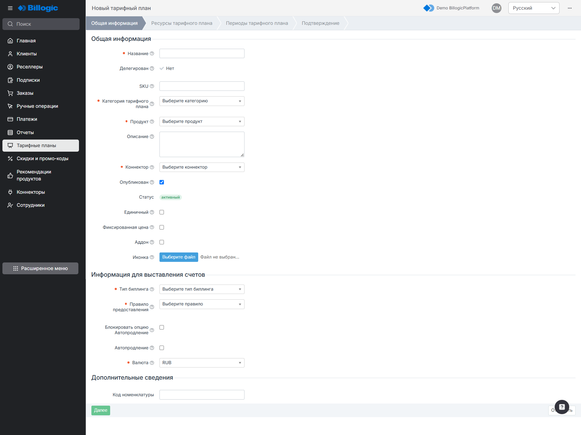Click the Код номенклатуры input field

coord(202,395)
